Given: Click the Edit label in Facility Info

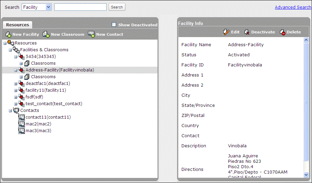Looking at the screenshot, I should tap(235, 32).
